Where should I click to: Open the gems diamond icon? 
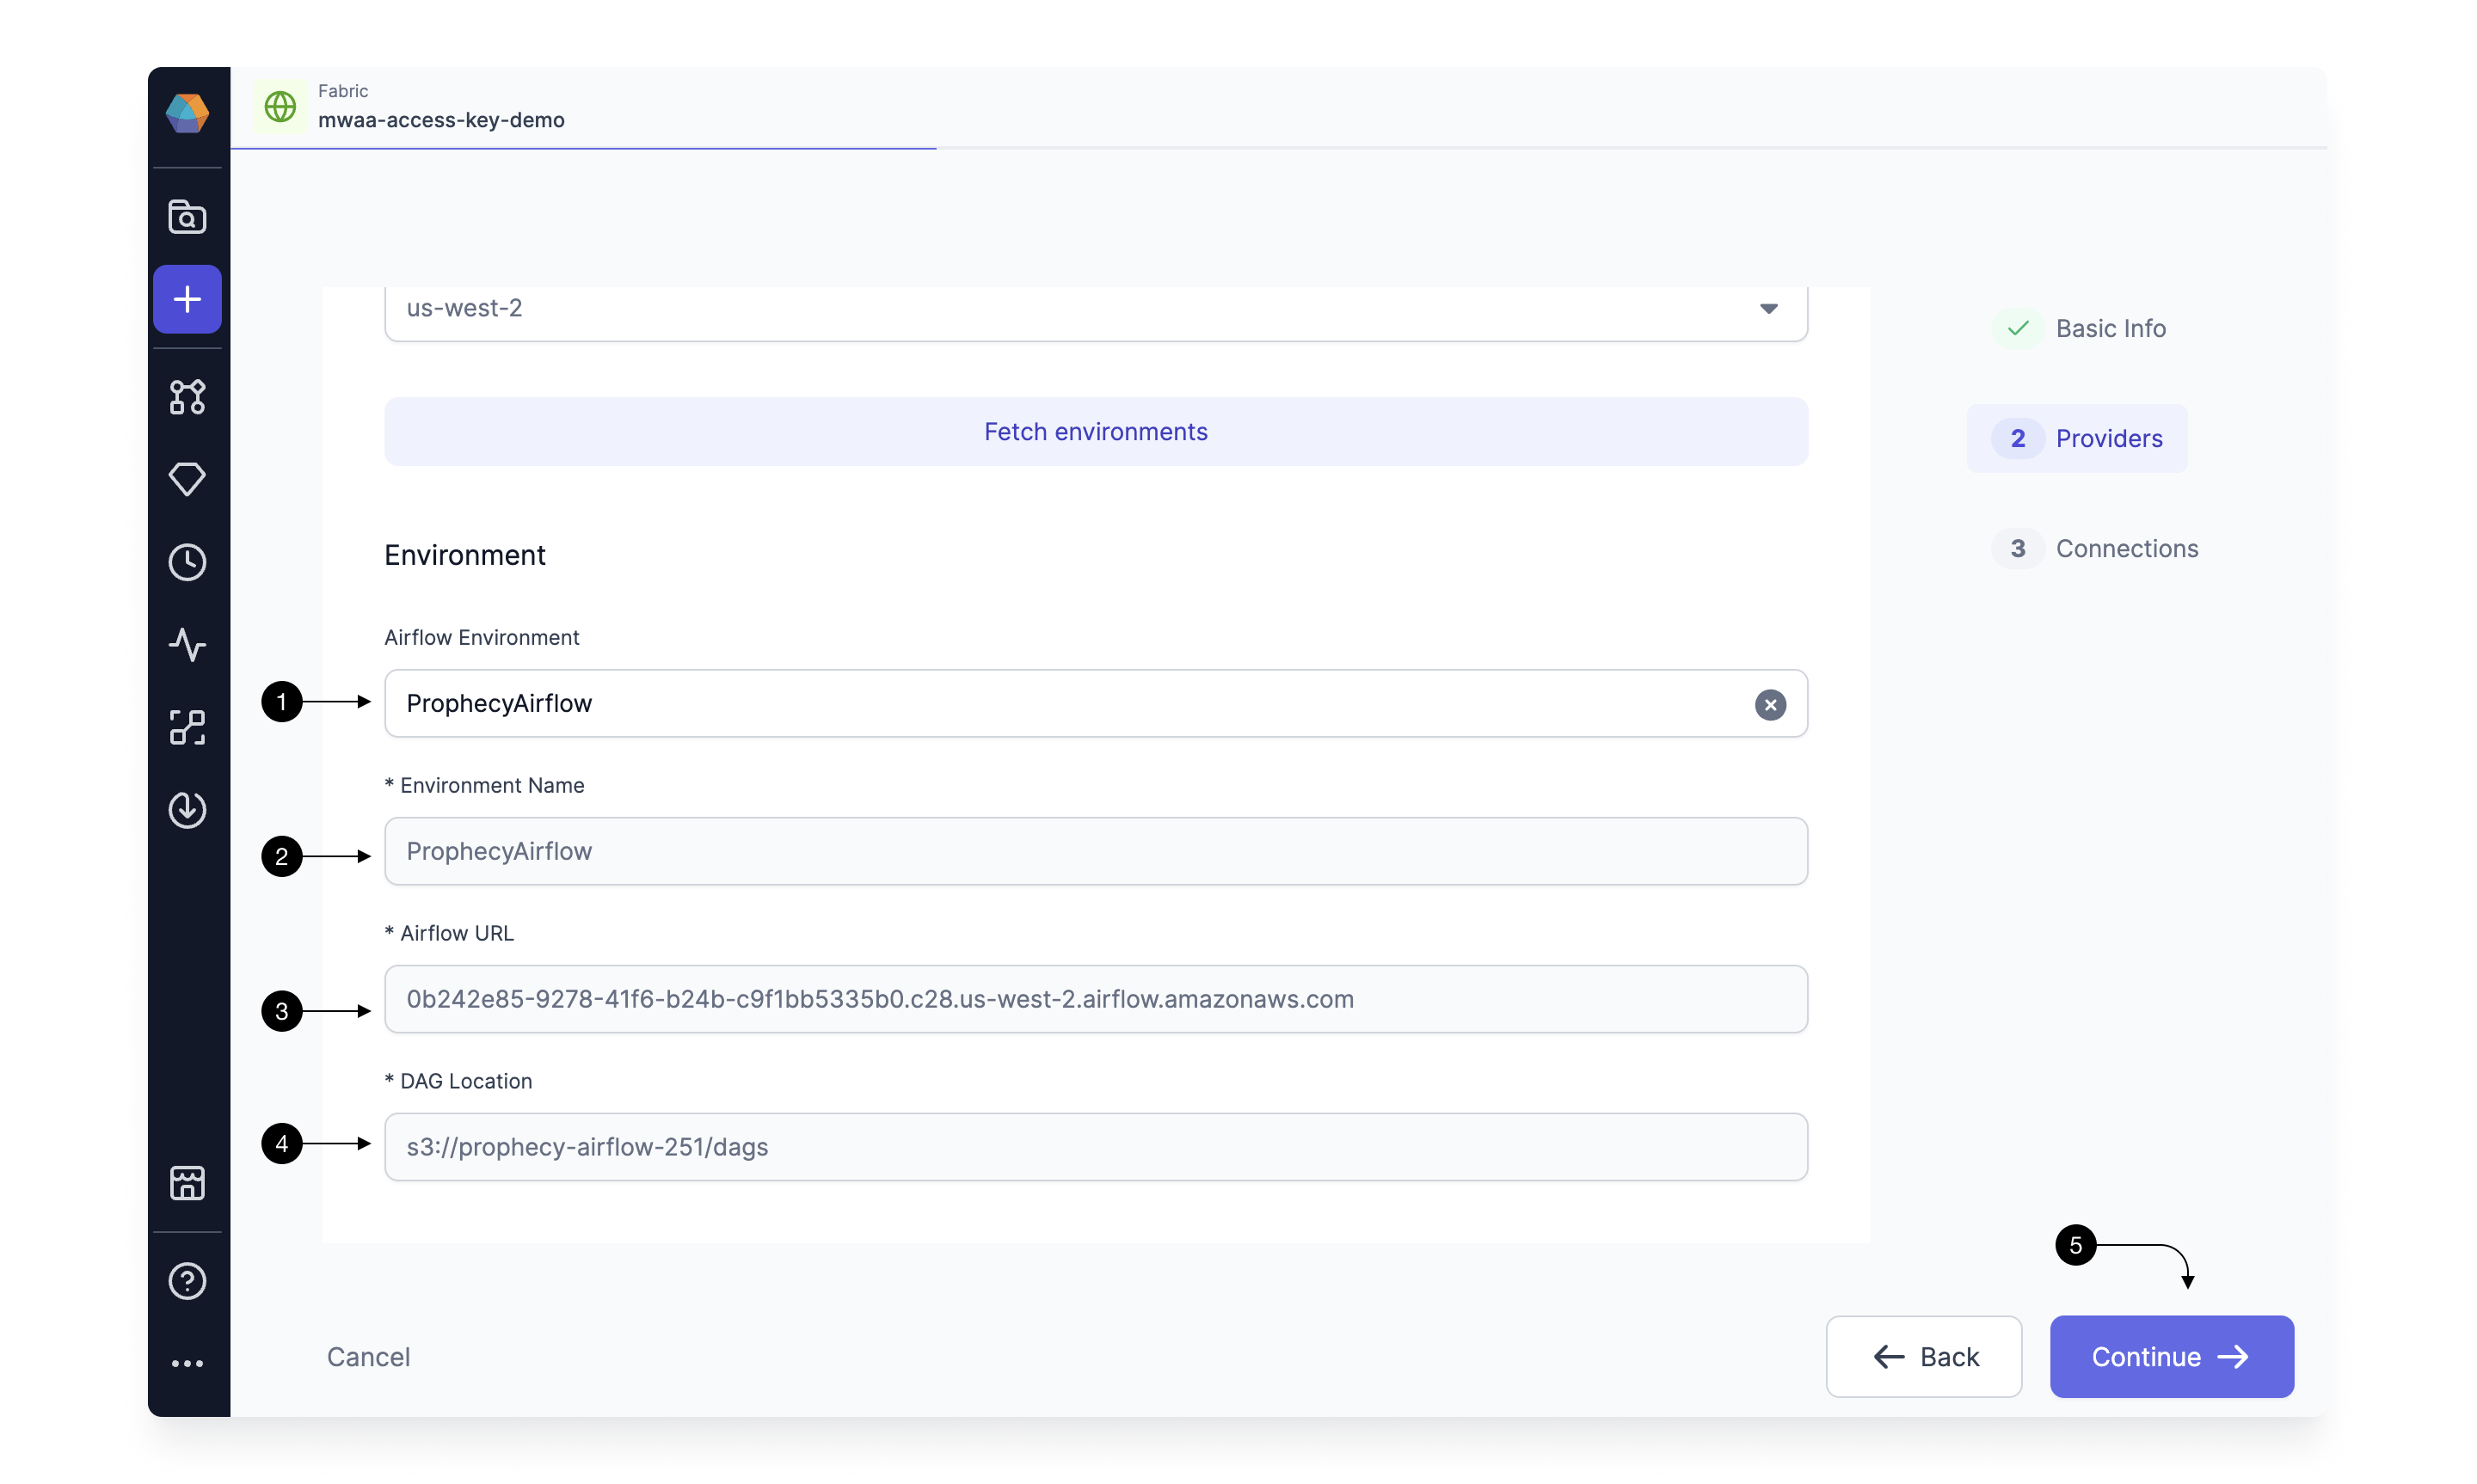(187, 479)
